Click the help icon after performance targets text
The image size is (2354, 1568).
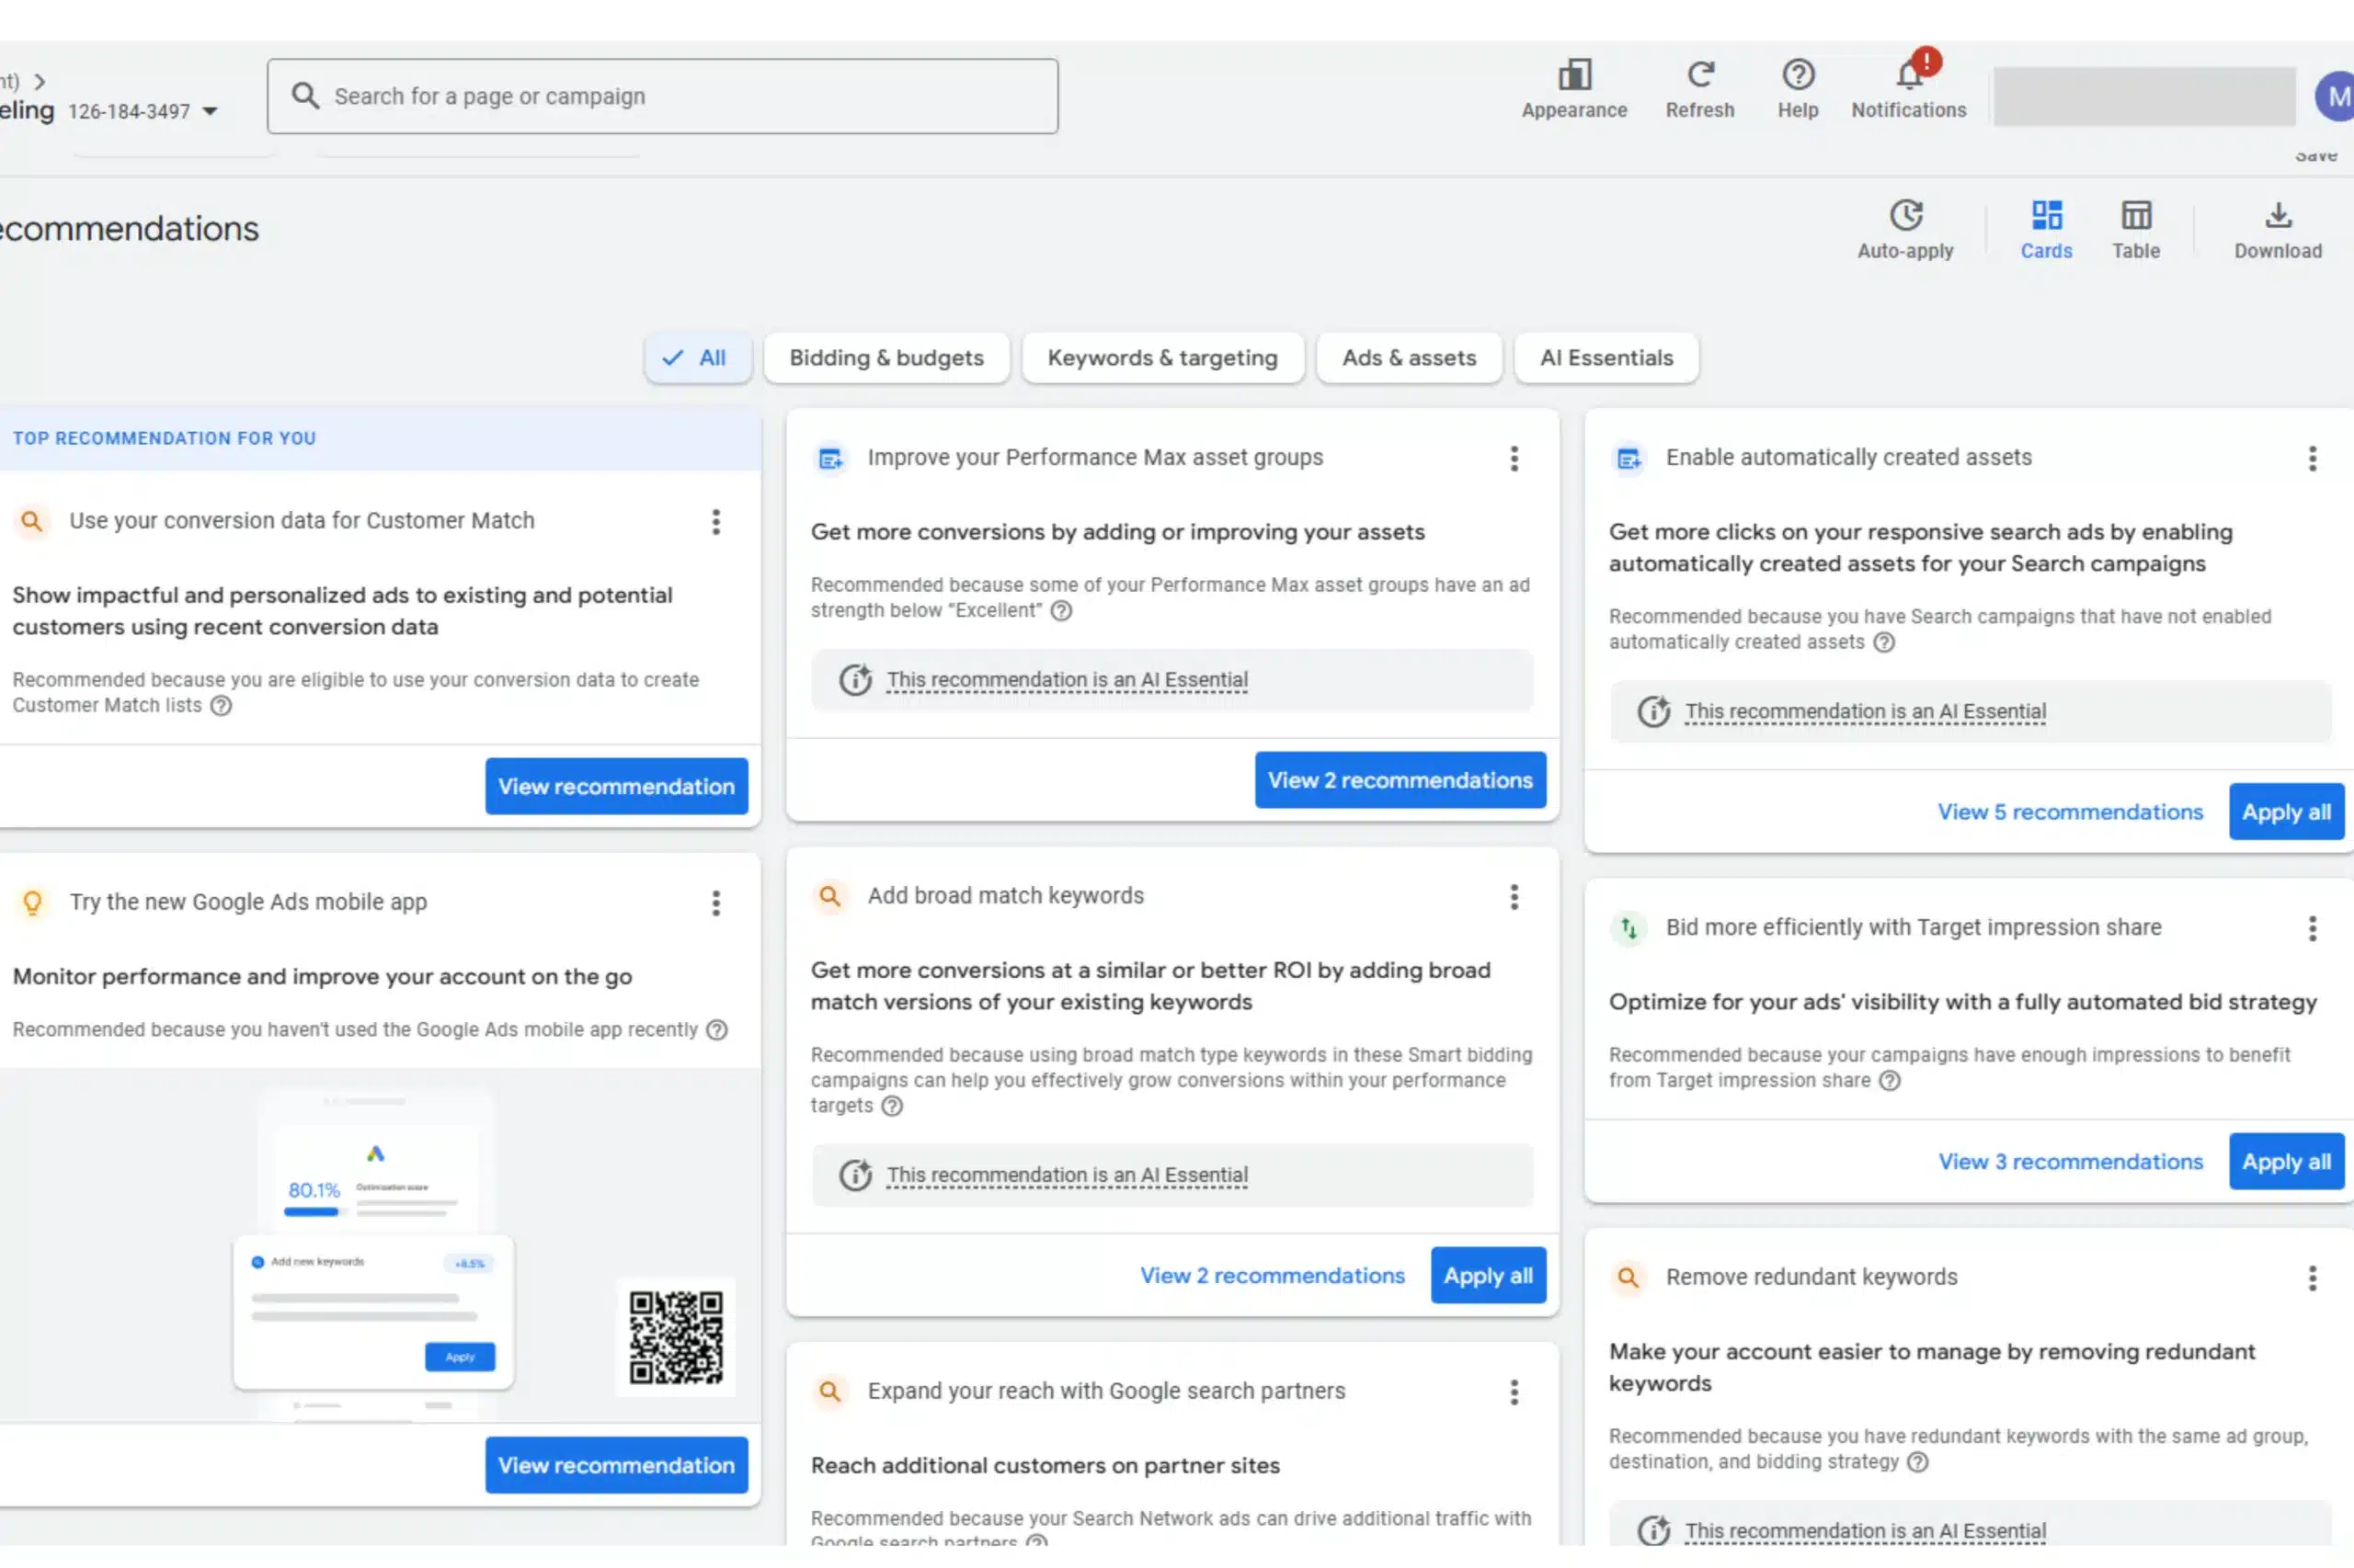tap(891, 1106)
